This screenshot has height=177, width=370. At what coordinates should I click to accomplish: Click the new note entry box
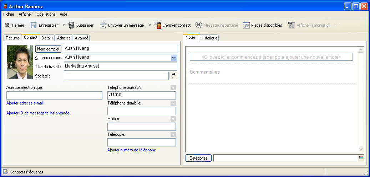[x=272, y=57]
